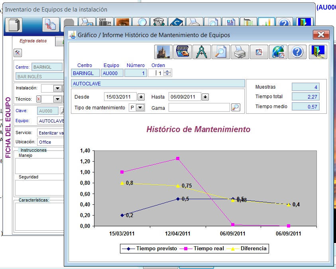Viewport: 336px width, 269px height.
Task: Click the exit door icon in the Inventario toolbar
Action: (x=304, y=22)
